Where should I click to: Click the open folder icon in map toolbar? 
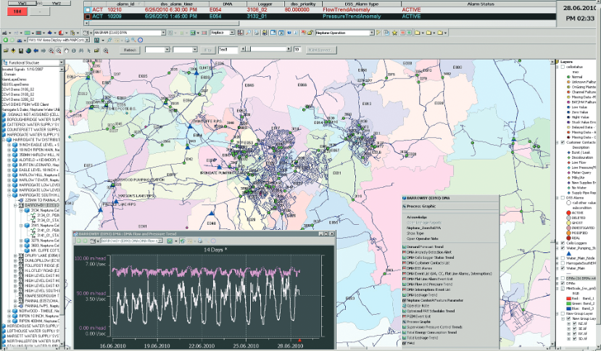point(6,50)
